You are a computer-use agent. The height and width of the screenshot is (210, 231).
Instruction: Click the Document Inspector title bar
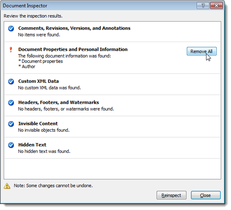click(x=98, y=6)
